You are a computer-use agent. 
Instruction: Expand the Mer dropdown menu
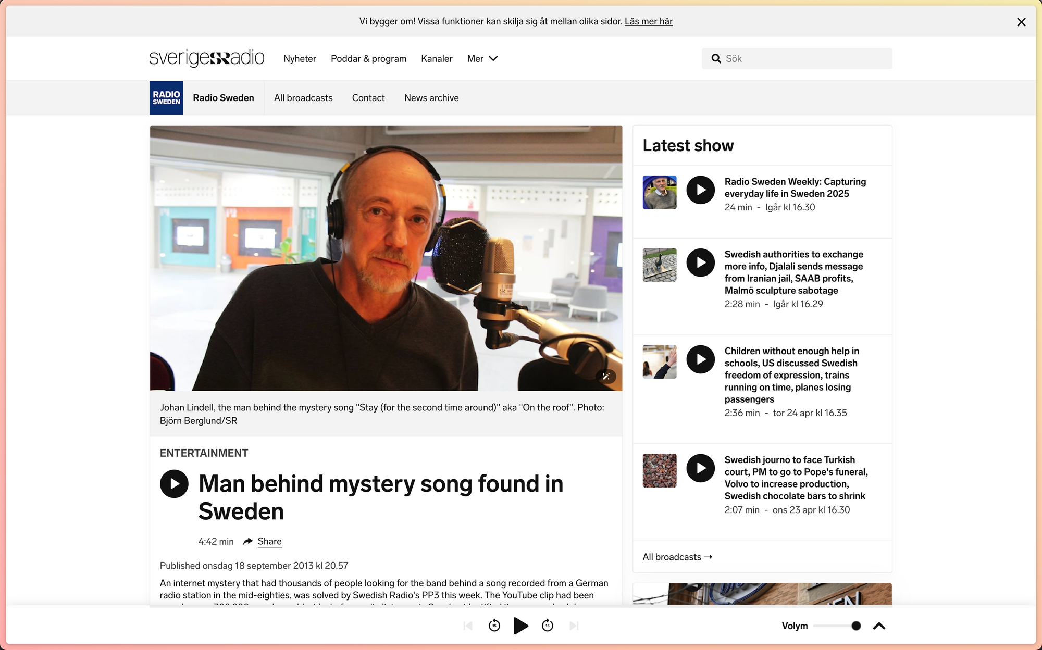point(482,59)
